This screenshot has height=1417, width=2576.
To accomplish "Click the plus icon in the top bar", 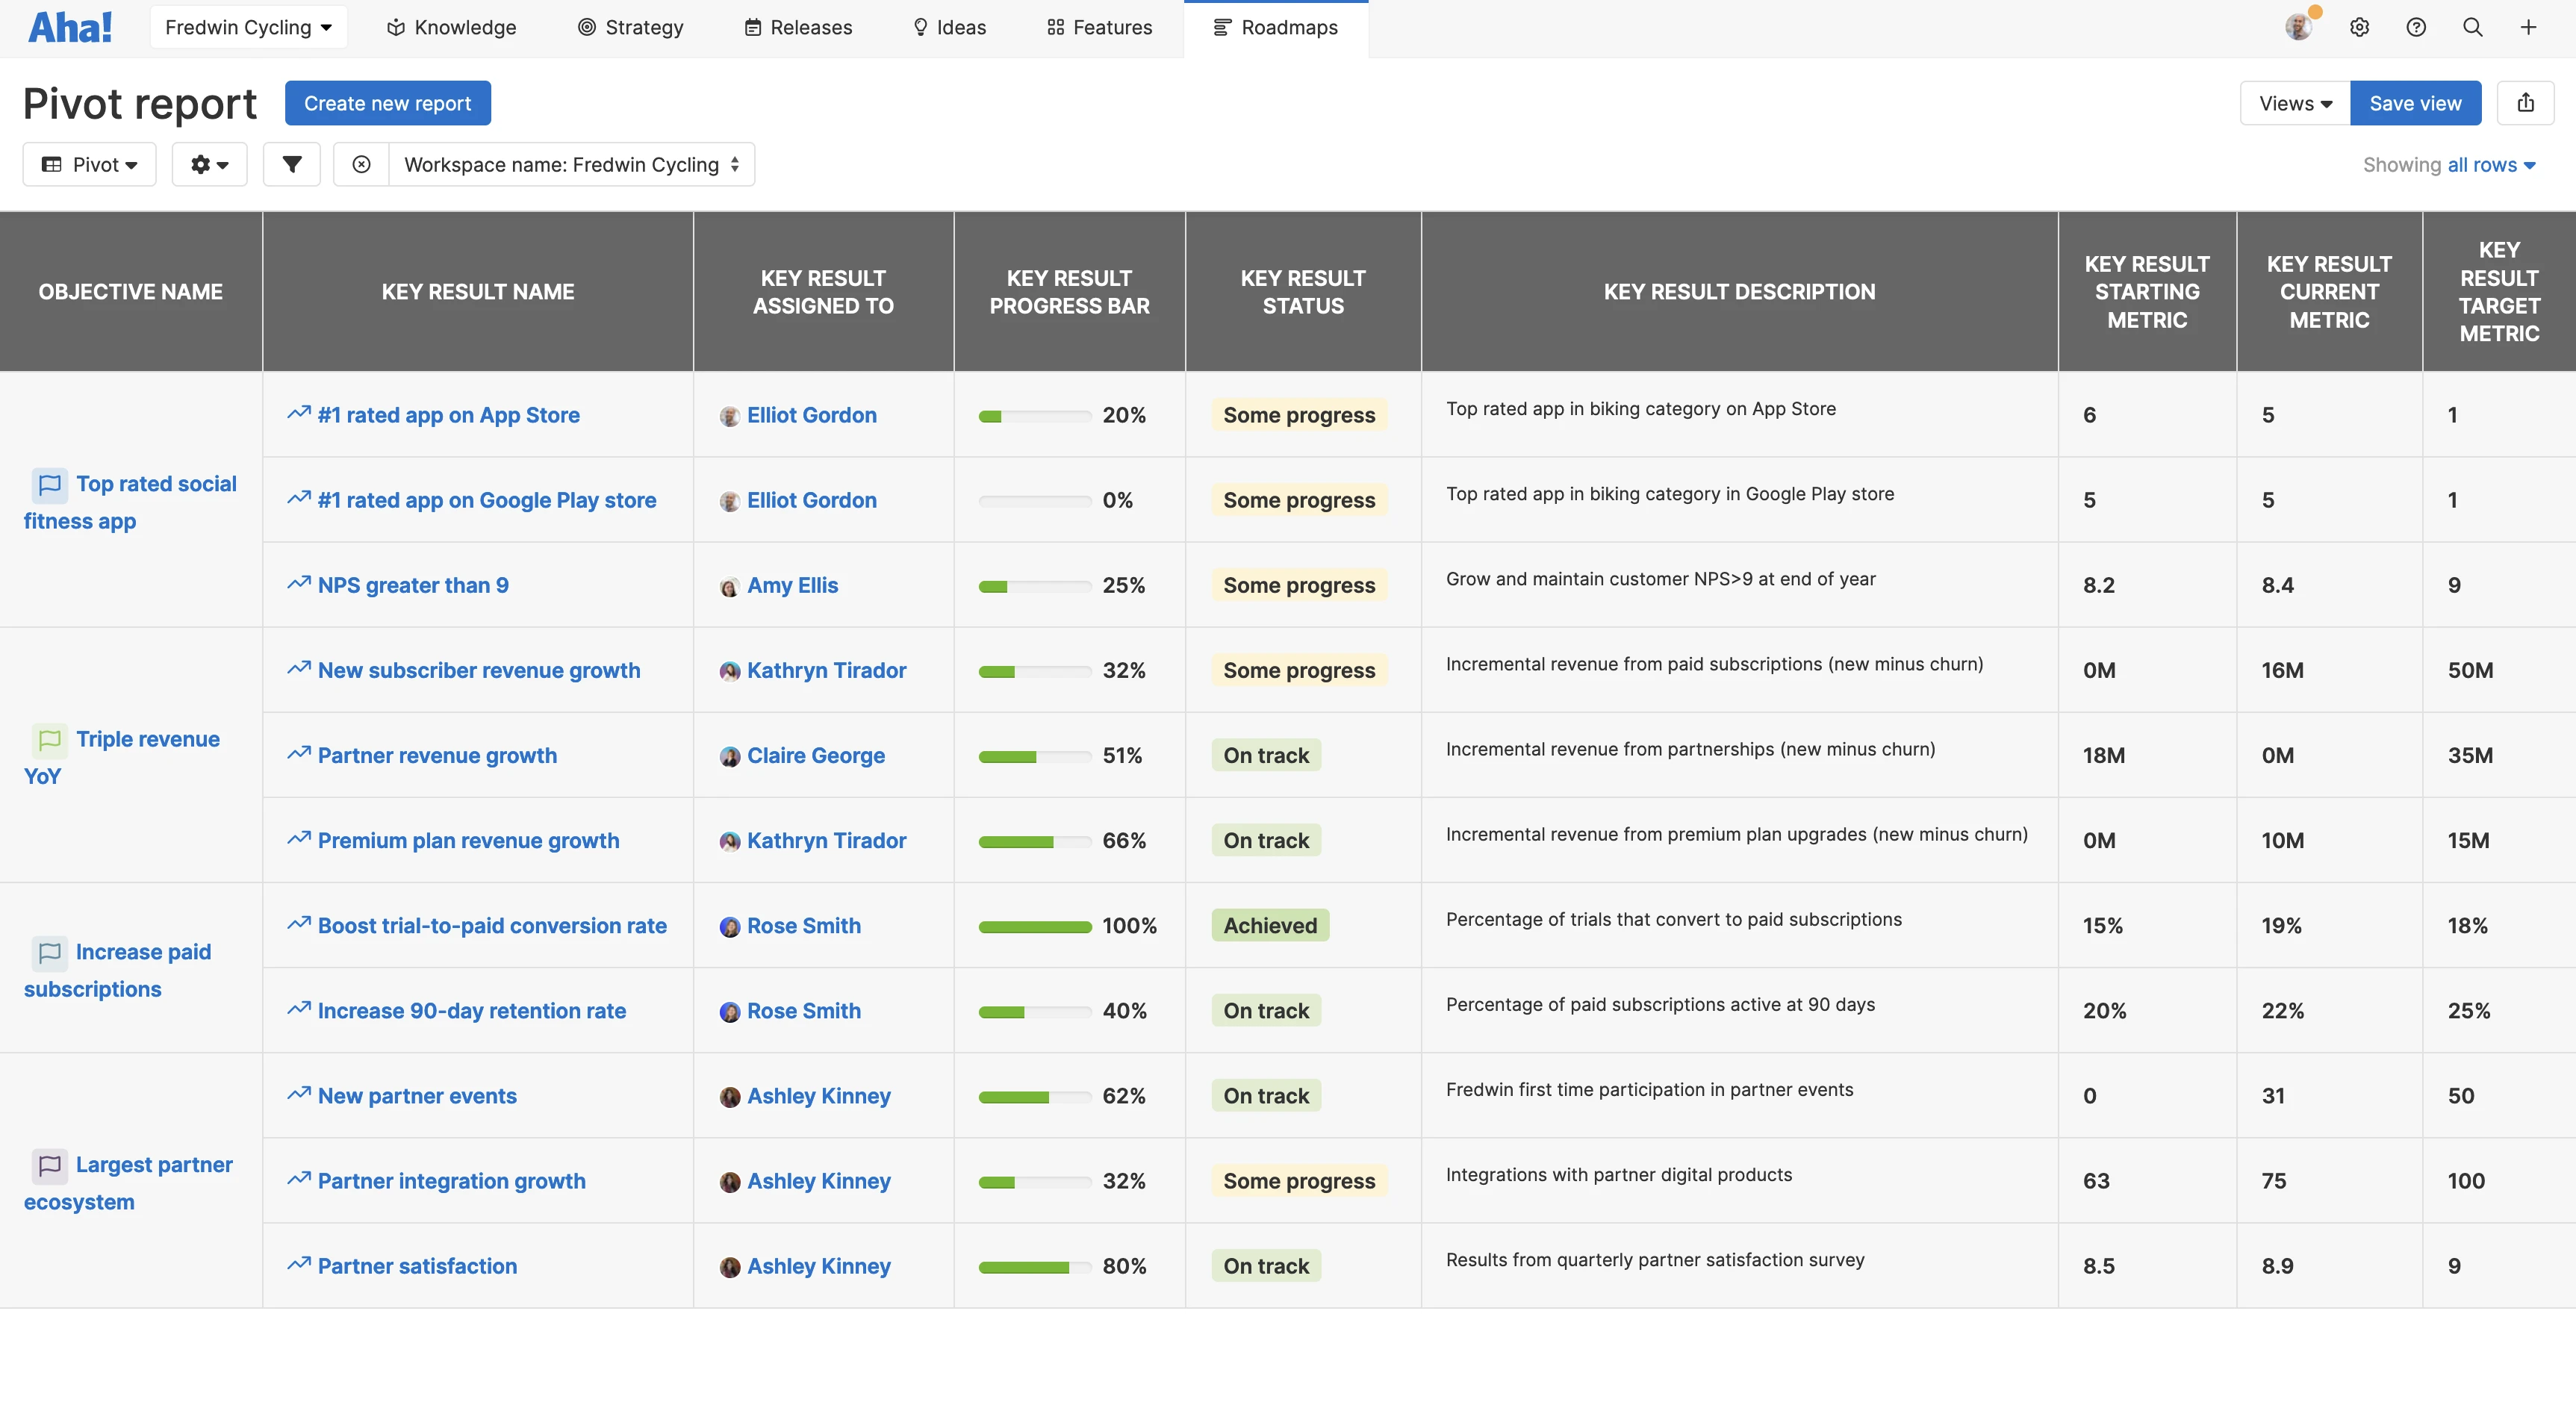I will tap(2529, 27).
